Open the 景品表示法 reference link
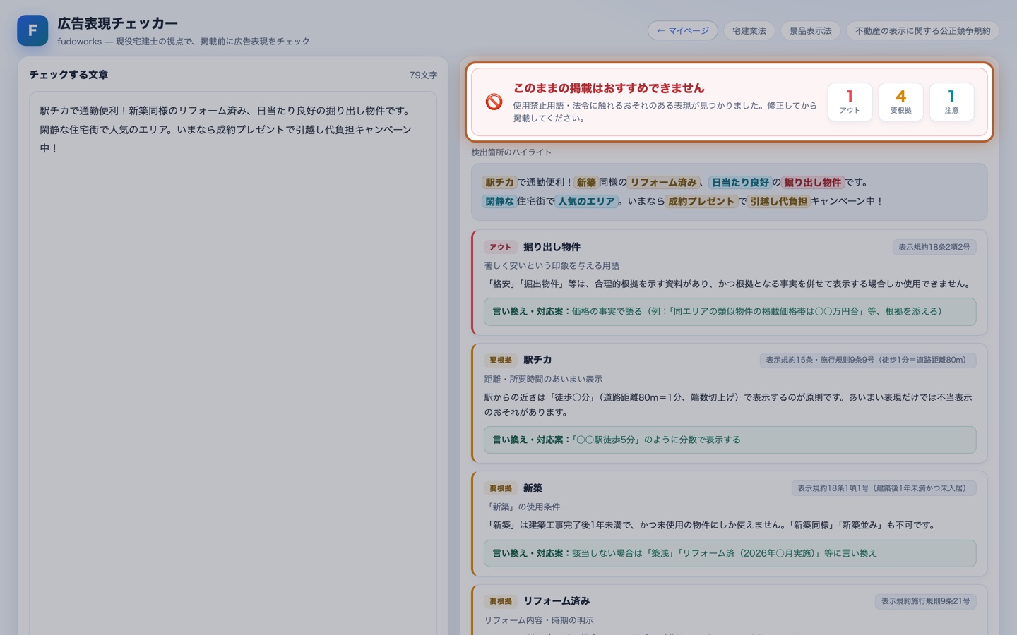 (810, 30)
